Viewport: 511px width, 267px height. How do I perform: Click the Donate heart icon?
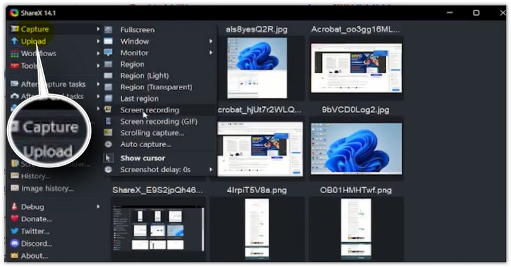click(15, 218)
